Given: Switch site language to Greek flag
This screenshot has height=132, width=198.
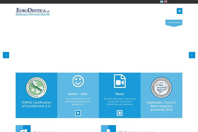Looking at the screenshot, I should [162, 2].
